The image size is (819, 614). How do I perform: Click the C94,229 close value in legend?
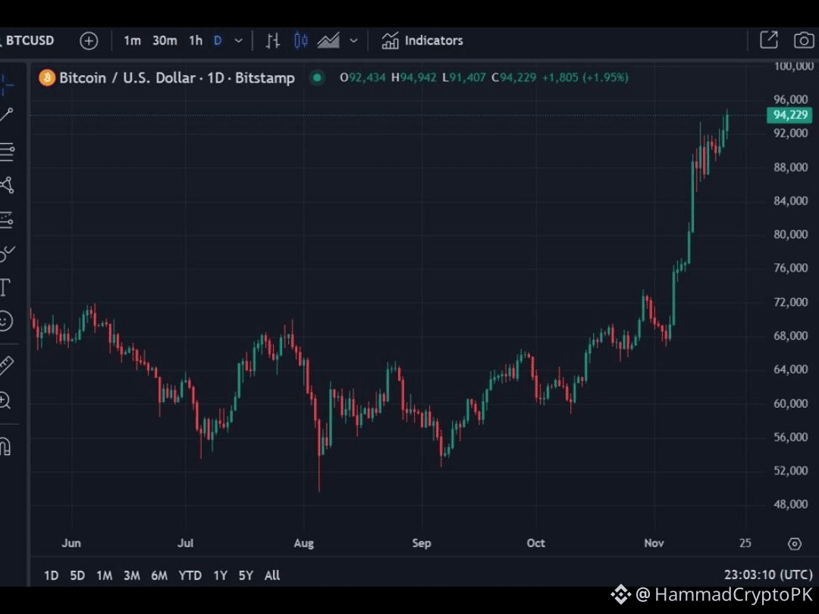(x=514, y=78)
